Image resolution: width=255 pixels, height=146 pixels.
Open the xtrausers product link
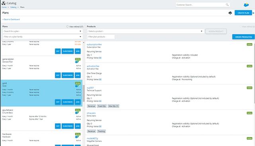point(91,113)
